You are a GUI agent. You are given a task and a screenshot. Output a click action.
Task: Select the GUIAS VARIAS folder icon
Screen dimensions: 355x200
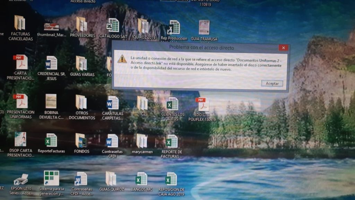(81, 64)
